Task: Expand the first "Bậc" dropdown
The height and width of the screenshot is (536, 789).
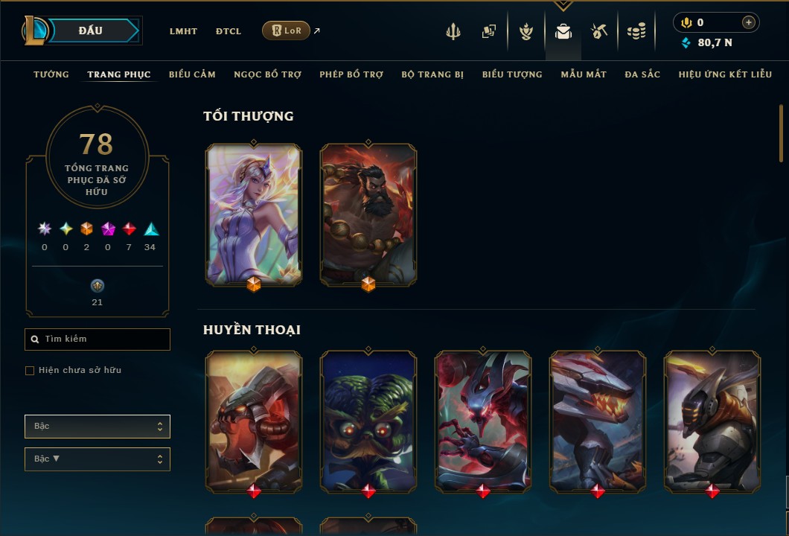Action: (97, 427)
